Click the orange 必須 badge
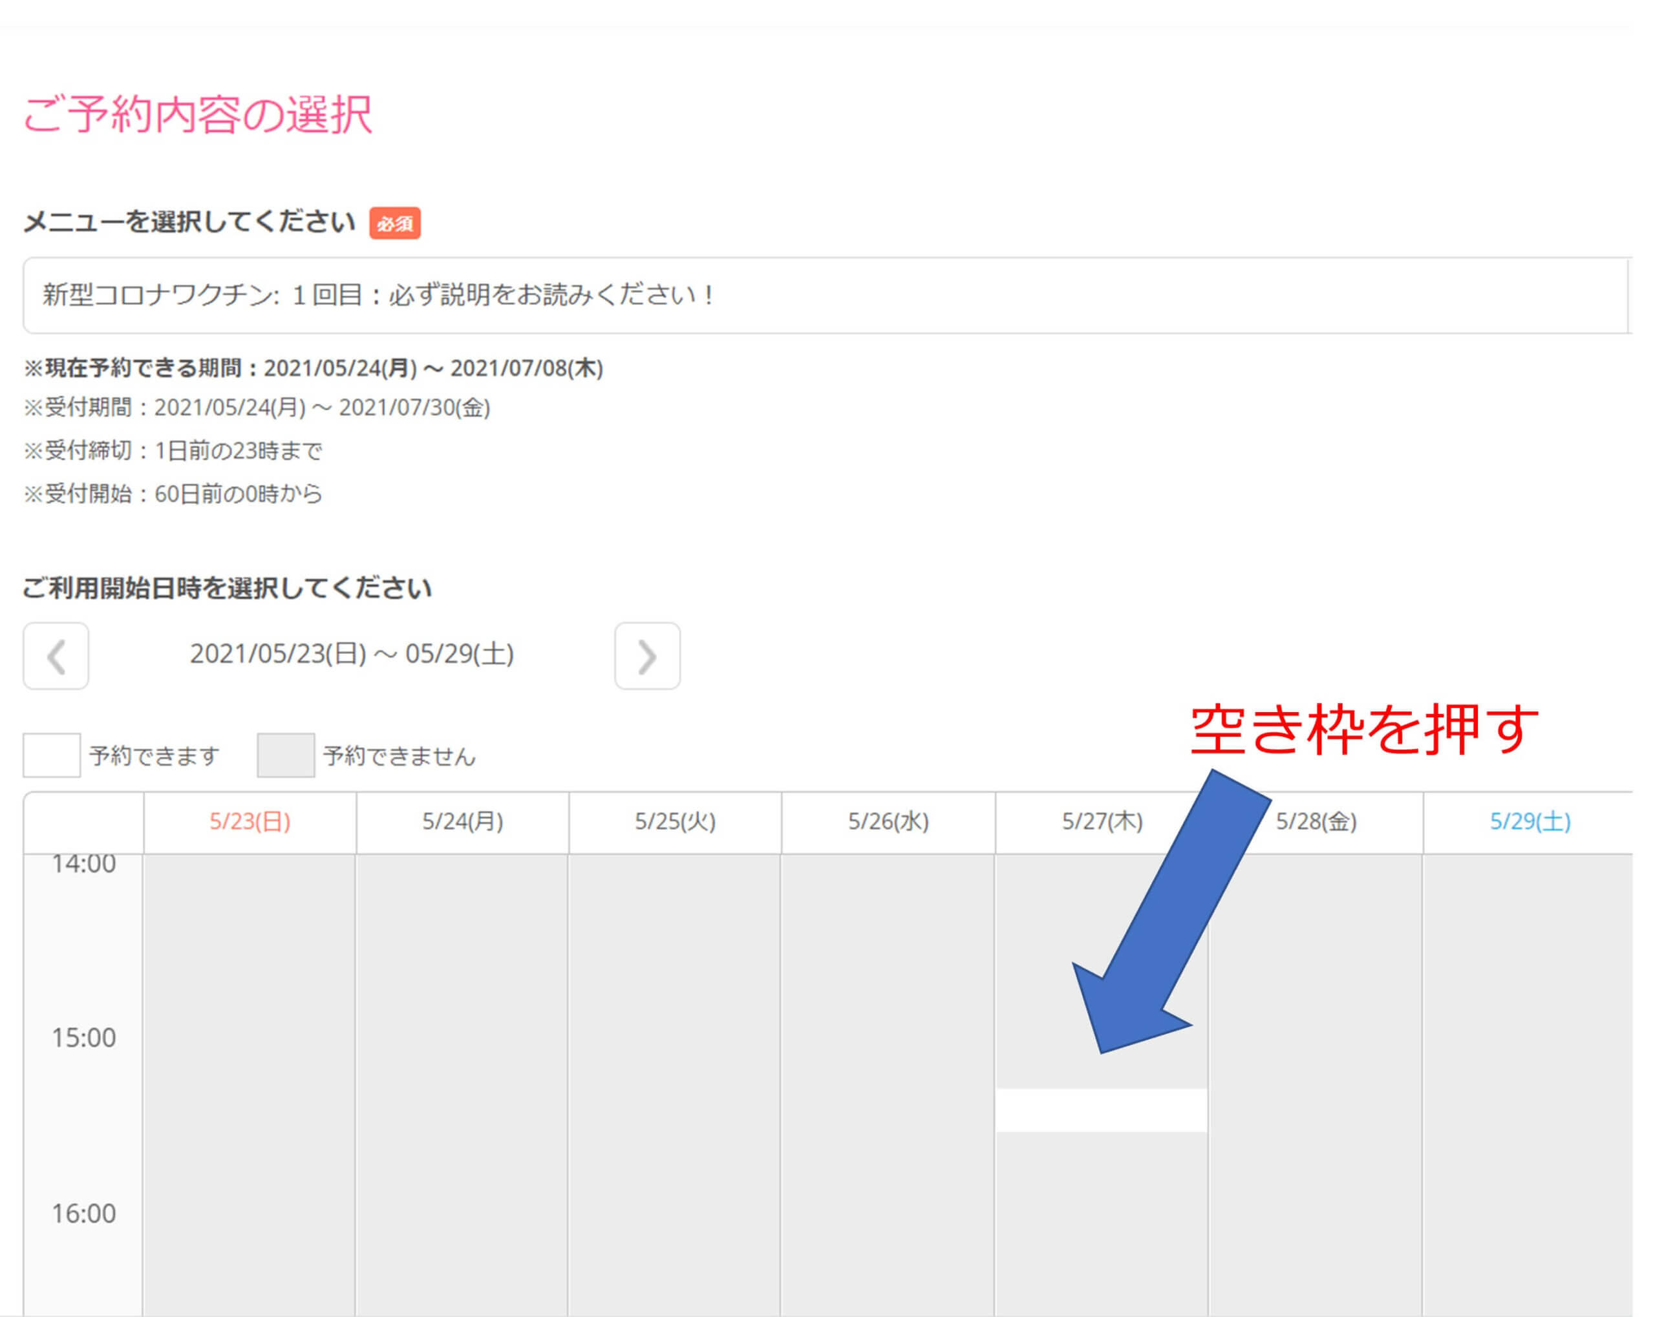Screen dimensions: 1655x1317 point(394,224)
